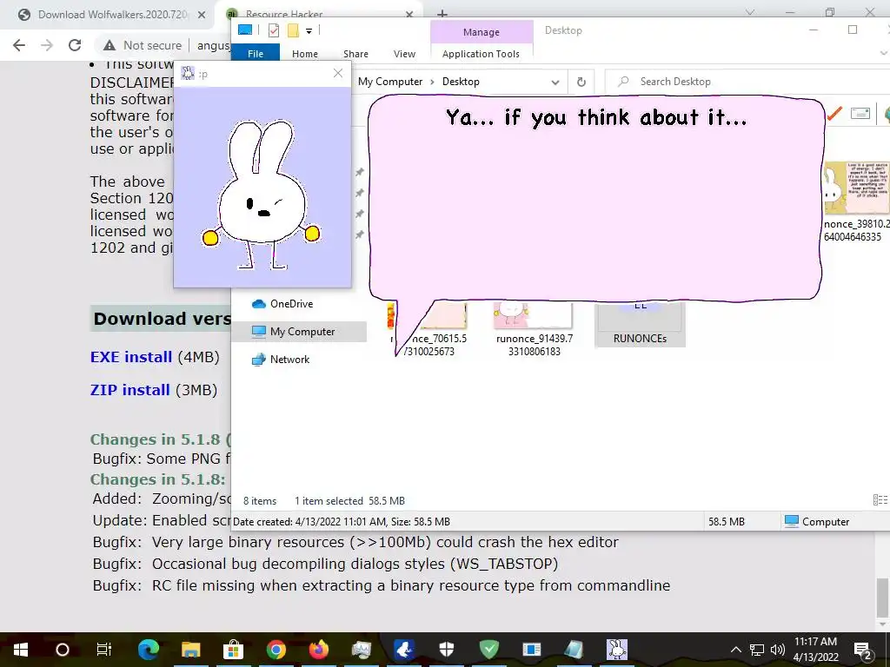Expand the address bar history dropdown
890x667 pixels.
(x=555, y=83)
